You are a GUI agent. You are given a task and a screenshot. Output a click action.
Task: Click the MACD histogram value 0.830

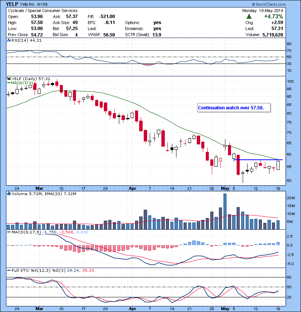pyautogui.click(x=82, y=232)
